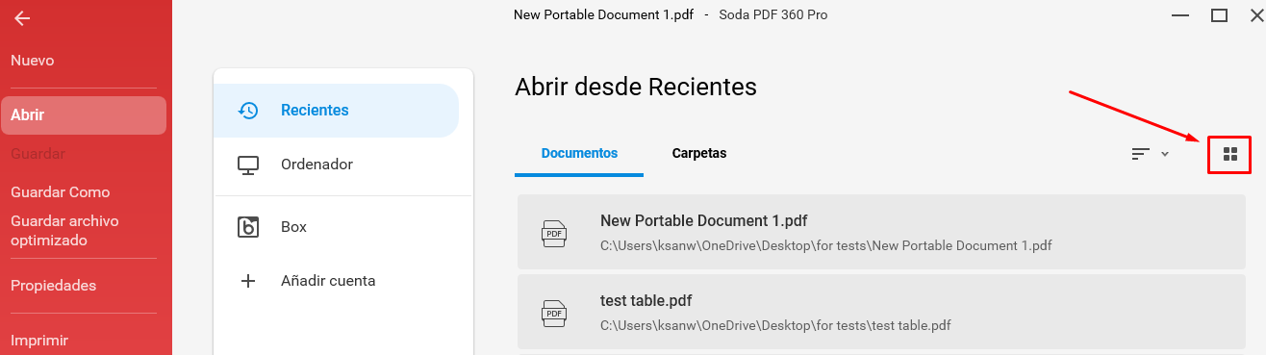Select the Recientes location
Viewport: 1266px width, 355px height.
(x=337, y=111)
